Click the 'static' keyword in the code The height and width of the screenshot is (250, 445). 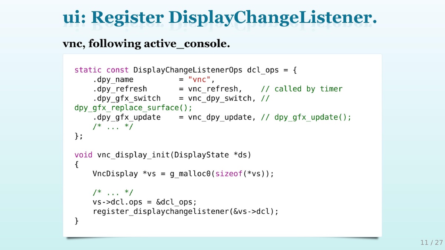tap(88, 70)
